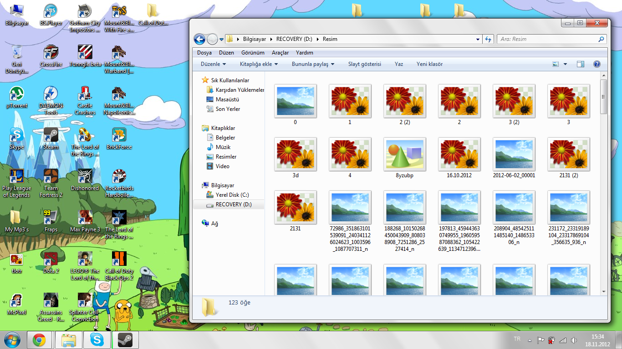The width and height of the screenshot is (622, 349).
Task: Open Son Yerler in the sidebar
Action: (223, 109)
